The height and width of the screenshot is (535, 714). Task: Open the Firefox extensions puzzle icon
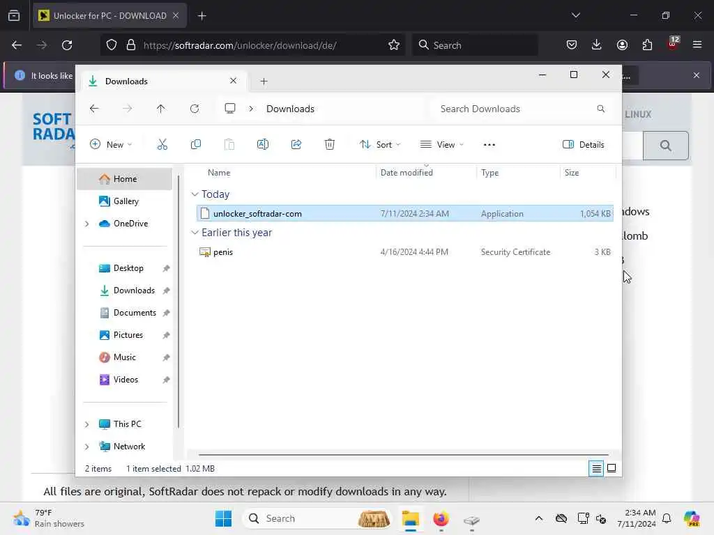coord(647,45)
